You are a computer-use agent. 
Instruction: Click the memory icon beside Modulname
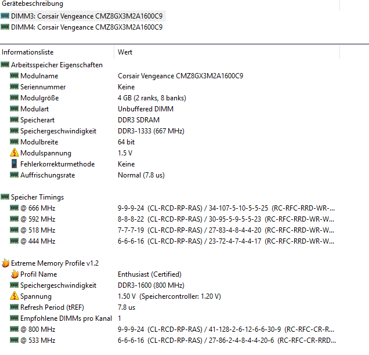pos(14,75)
